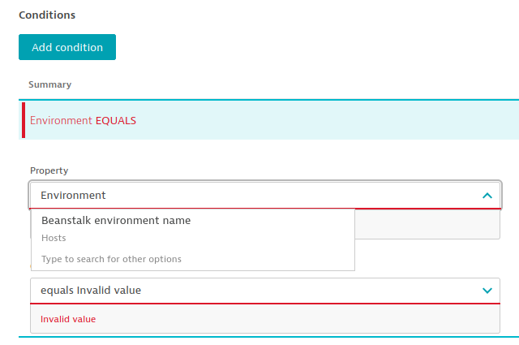Open the 'equals Invalid value' operator combo box
The image size is (519, 345).
click(x=243, y=290)
